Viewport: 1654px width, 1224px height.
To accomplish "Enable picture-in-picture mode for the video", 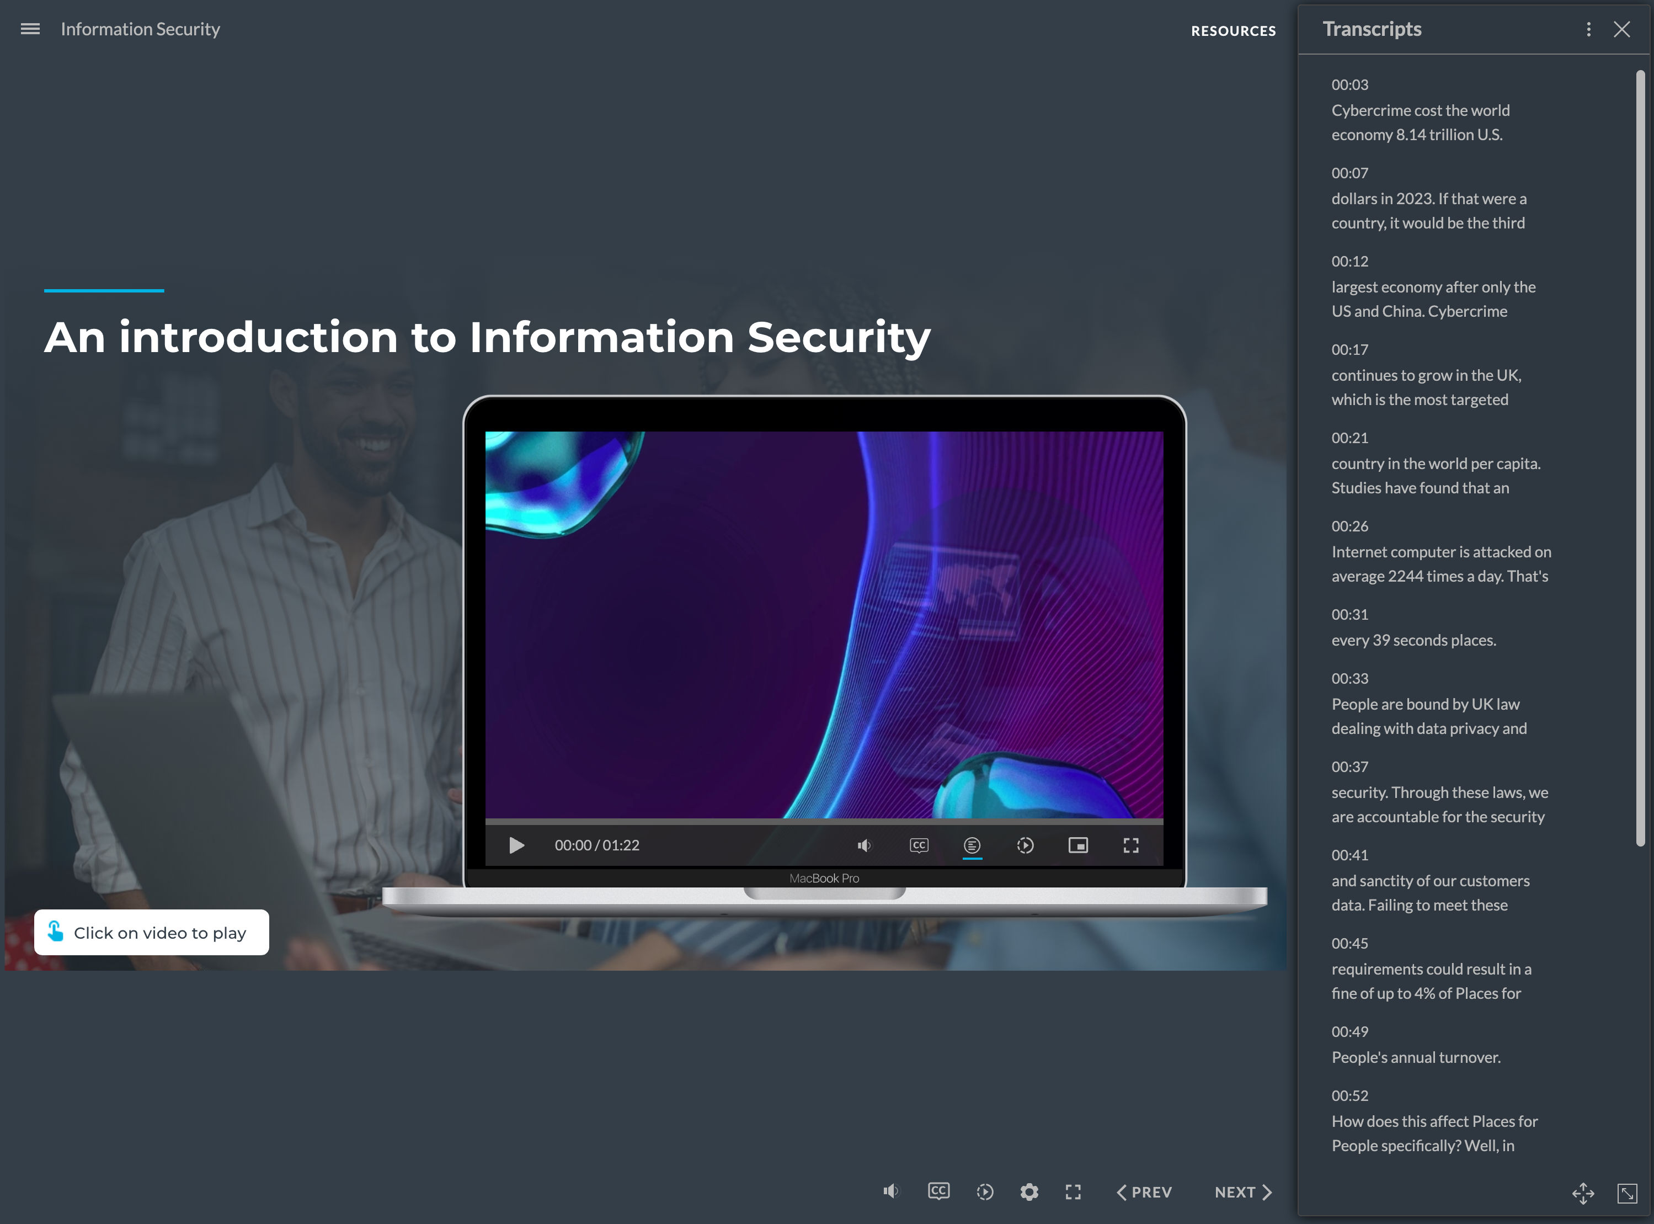I will click(x=1077, y=845).
